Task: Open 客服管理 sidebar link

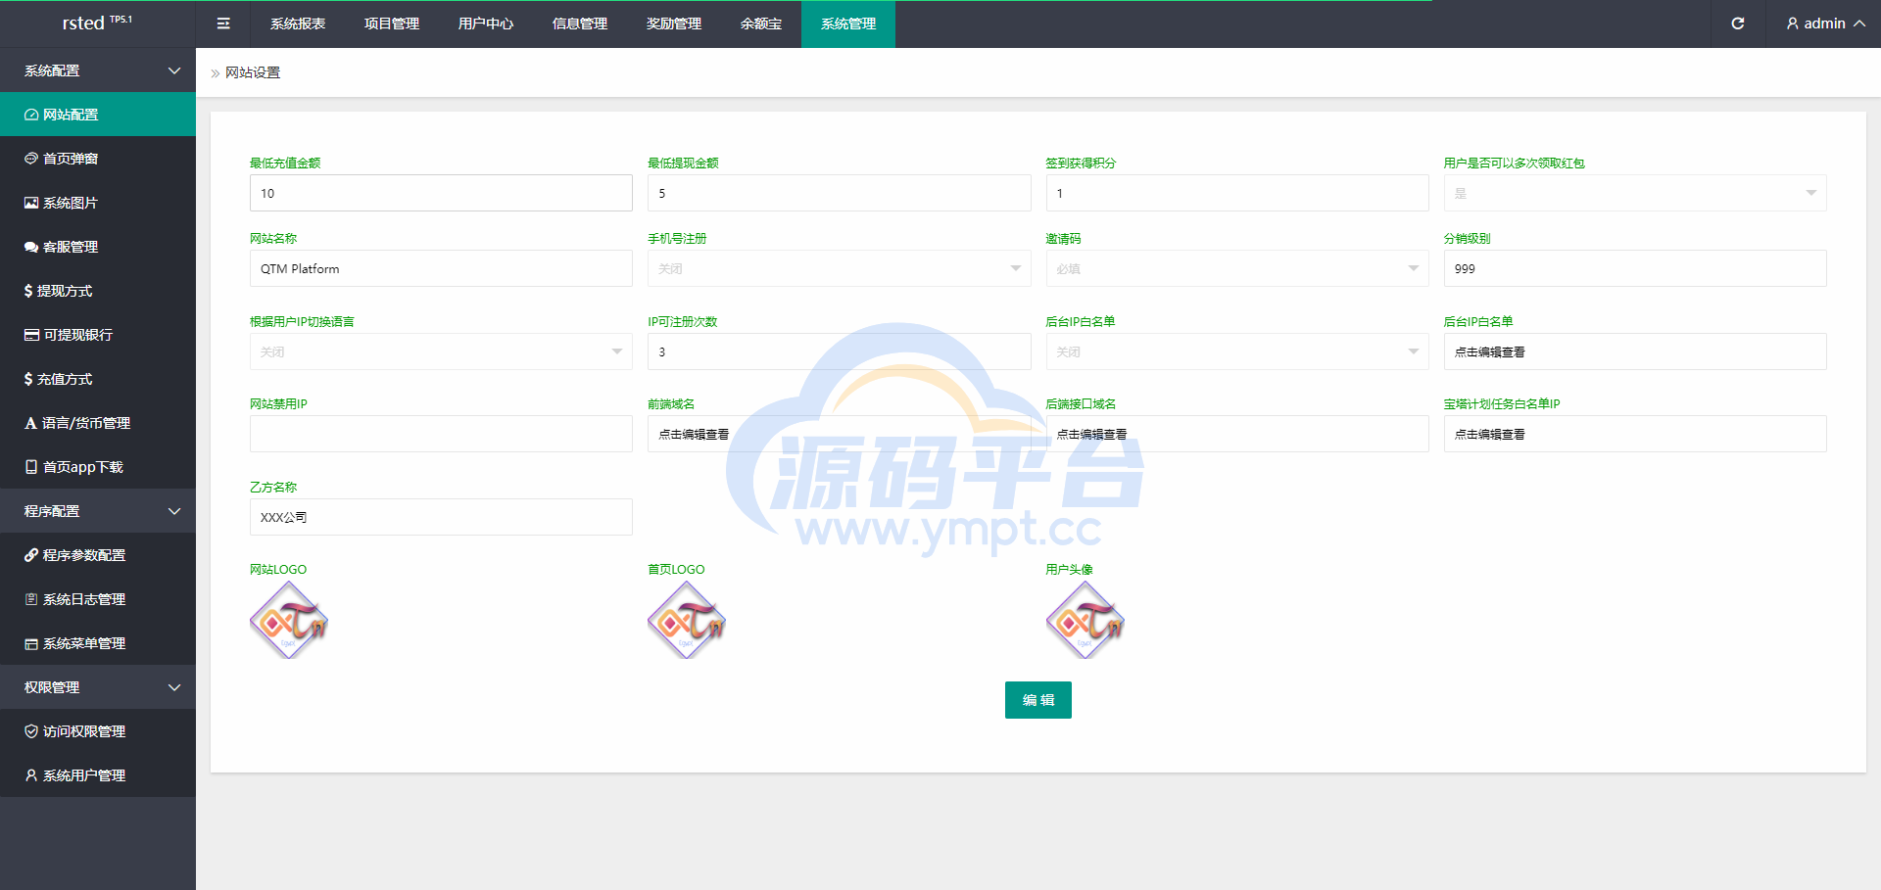Action: click(98, 247)
